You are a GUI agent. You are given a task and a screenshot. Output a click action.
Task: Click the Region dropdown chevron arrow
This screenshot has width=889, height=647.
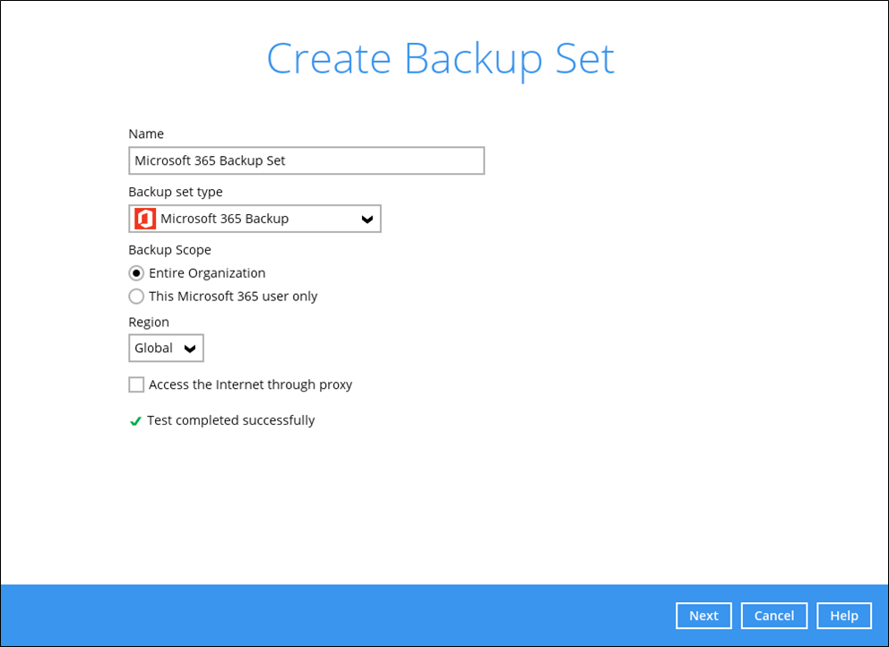(x=190, y=349)
